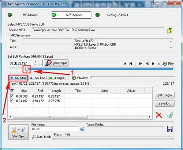Uncheck the track starting at 0:00.000

point(12,96)
